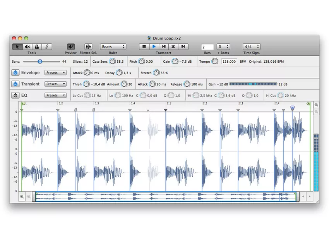The height and width of the screenshot is (247, 329).
Task: Select the mute slice tool
Action: pos(27,47)
